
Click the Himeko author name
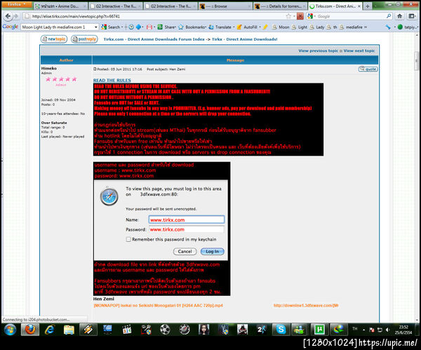pos(49,68)
